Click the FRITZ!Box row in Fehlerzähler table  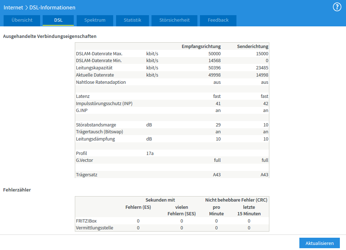point(86,221)
